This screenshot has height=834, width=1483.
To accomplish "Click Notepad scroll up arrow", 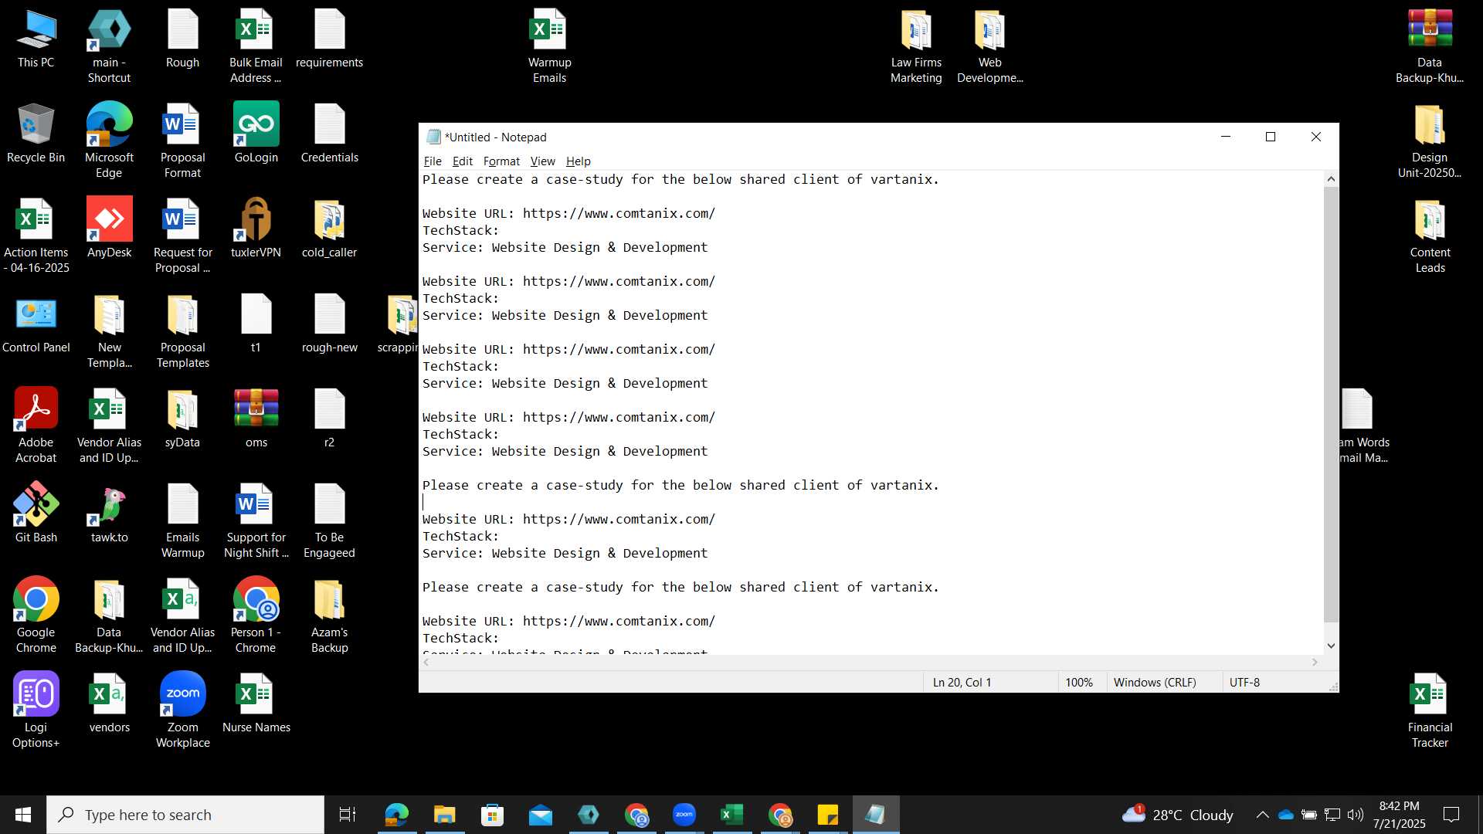I will tap(1331, 179).
